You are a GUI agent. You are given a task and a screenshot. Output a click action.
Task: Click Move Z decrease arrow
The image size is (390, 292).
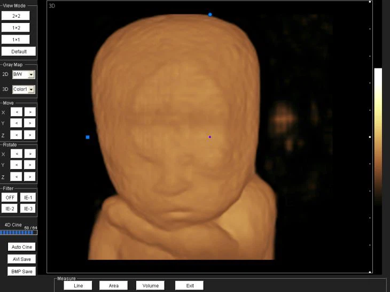tap(16, 135)
